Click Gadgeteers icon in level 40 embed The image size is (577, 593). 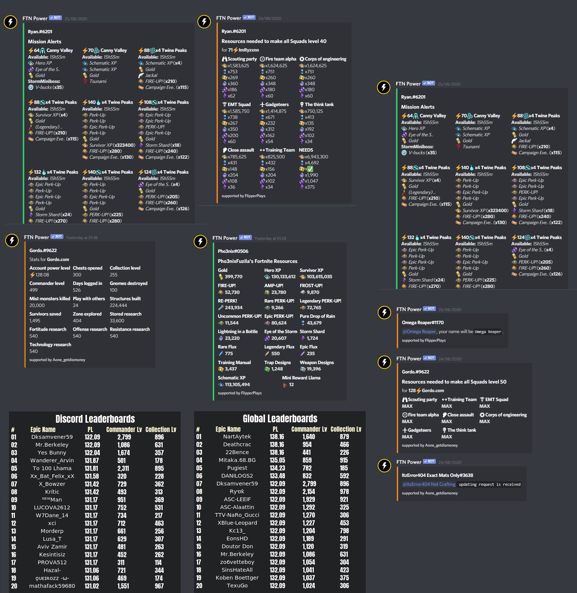(x=262, y=105)
